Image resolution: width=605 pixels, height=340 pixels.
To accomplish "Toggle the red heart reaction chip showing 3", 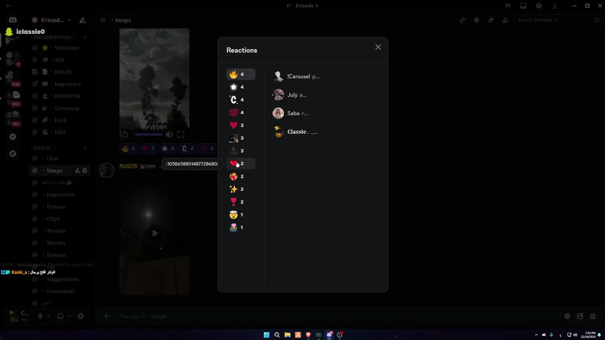I will (x=148, y=148).
